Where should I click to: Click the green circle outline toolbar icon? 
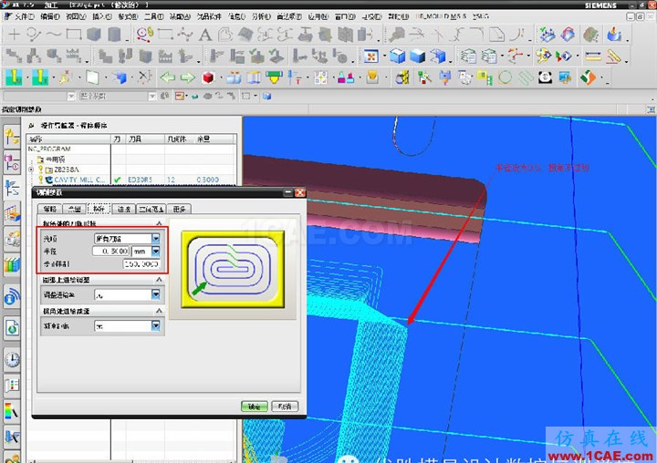coord(505,77)
